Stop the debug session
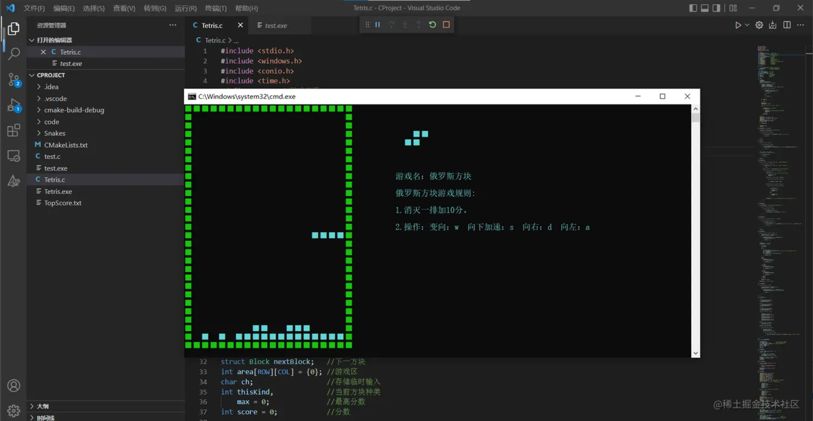Image resolution: width=813 pixels, height=421 pixels. coord(446,25)
